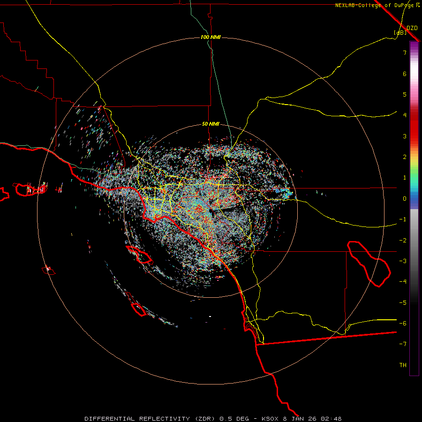Click the DZD label above the color scale
422x422 pixels.
tap(412, 28)
